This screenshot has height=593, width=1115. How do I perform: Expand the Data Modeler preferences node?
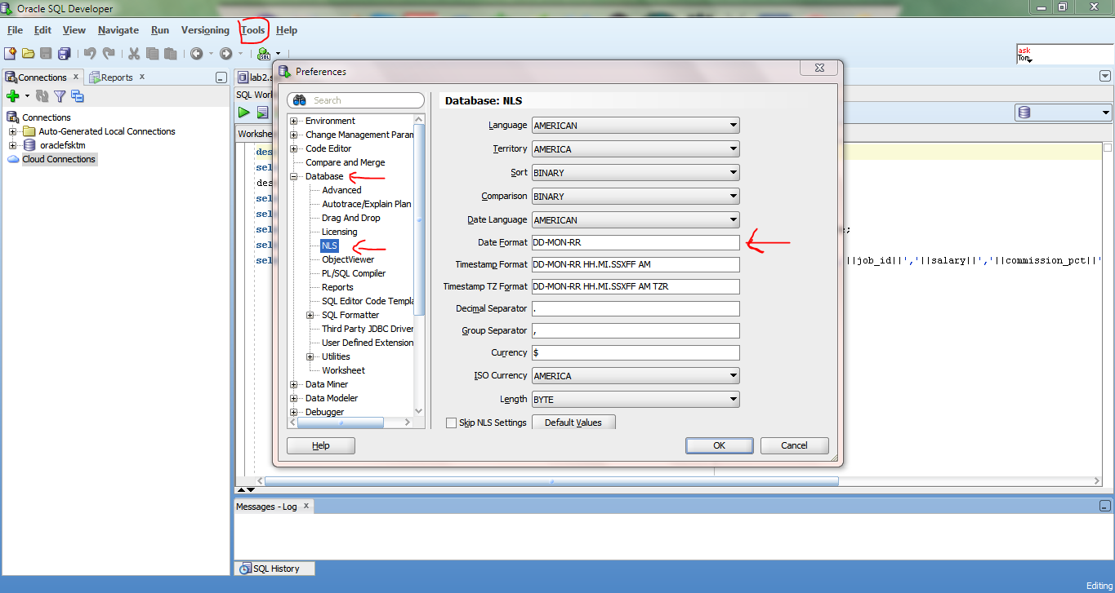tap(294, 398)
